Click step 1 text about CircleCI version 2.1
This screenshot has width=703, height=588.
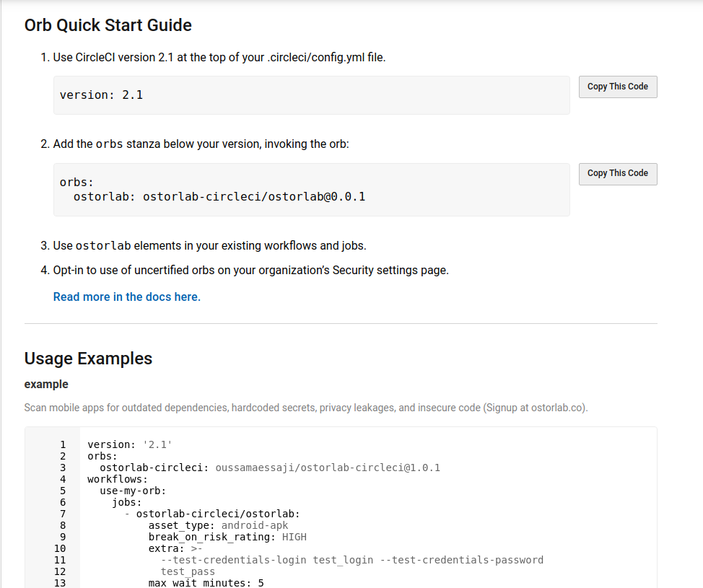(219, 58)
